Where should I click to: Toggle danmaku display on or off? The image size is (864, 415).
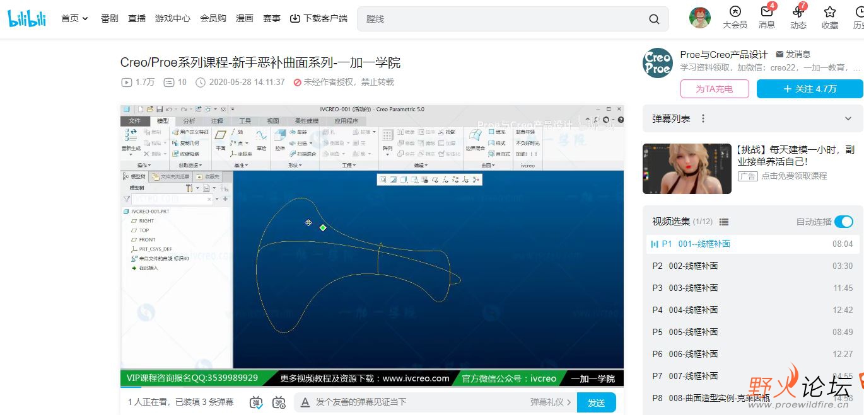tap(256, 402)
